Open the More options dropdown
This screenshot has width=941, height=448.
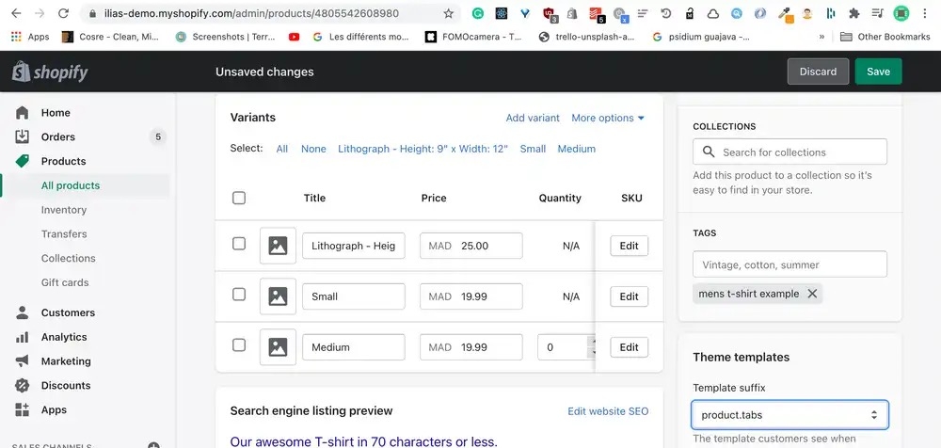tap(608, 119)
